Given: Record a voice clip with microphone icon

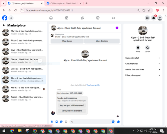Looking at the screenshot, I should (52, 122).
